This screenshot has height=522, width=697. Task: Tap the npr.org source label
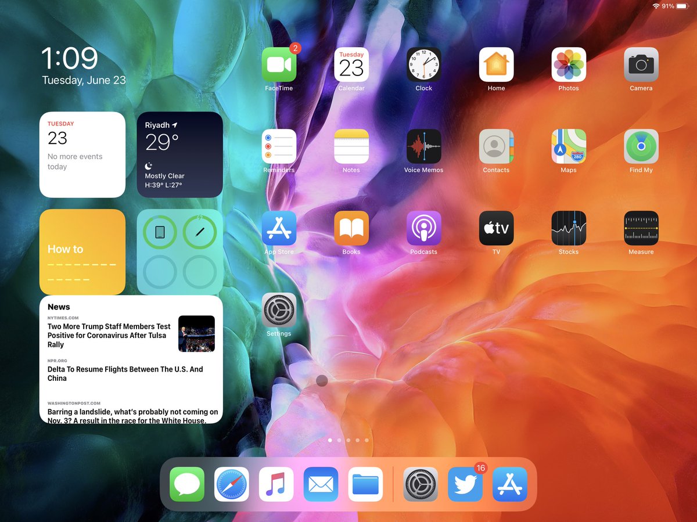point(58,361)
